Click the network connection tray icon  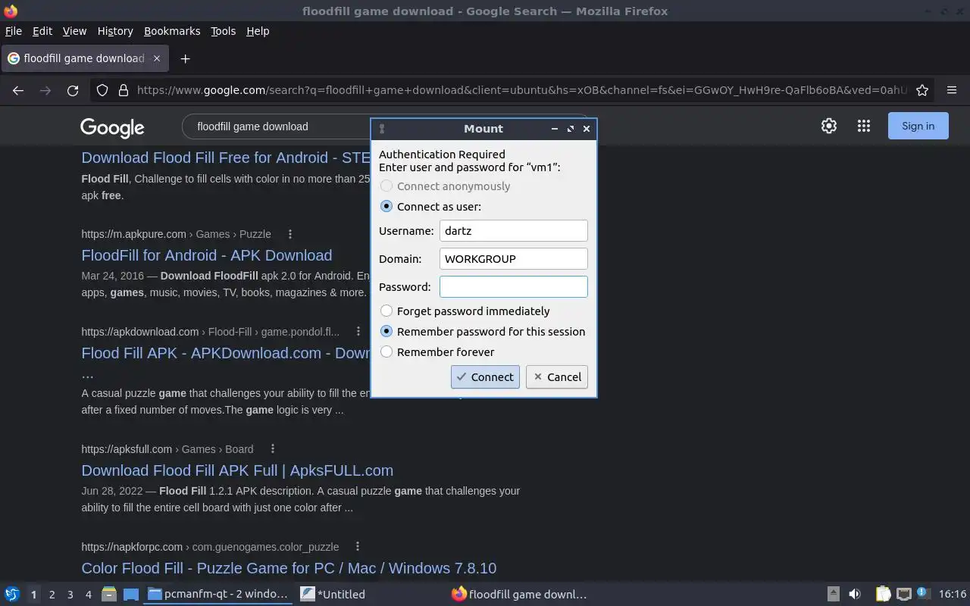pos(904,594)
